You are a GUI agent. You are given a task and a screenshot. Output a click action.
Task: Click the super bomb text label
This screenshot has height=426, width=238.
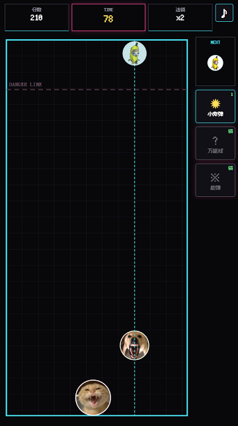[x=216, y=187]
